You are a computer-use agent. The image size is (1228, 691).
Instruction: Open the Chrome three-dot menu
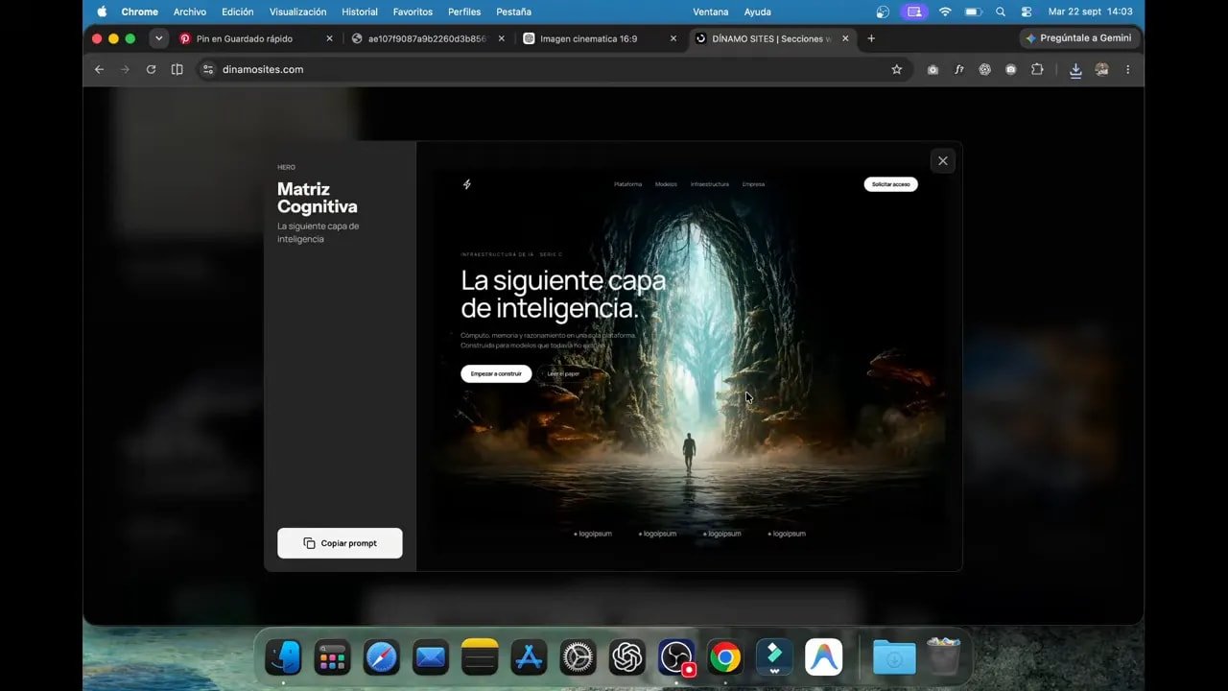click(1127, 69)
